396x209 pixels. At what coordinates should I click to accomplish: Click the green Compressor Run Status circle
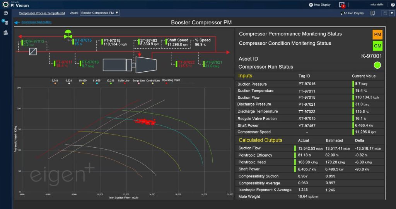point(377,65)
